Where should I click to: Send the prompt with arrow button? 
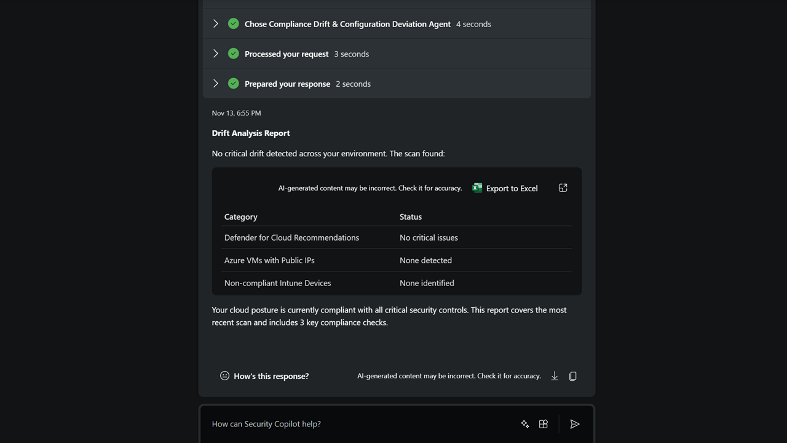(575, 424)
